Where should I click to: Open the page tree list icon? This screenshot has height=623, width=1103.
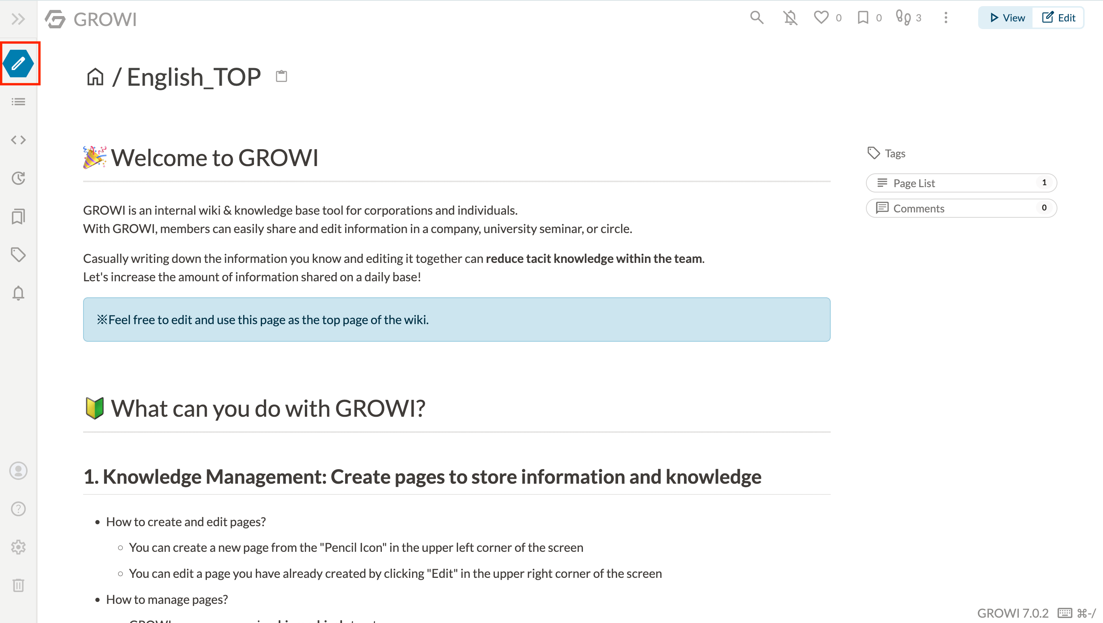click(18, 102)
